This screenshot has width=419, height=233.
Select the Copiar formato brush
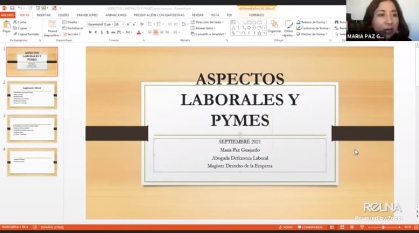[26, 34]
